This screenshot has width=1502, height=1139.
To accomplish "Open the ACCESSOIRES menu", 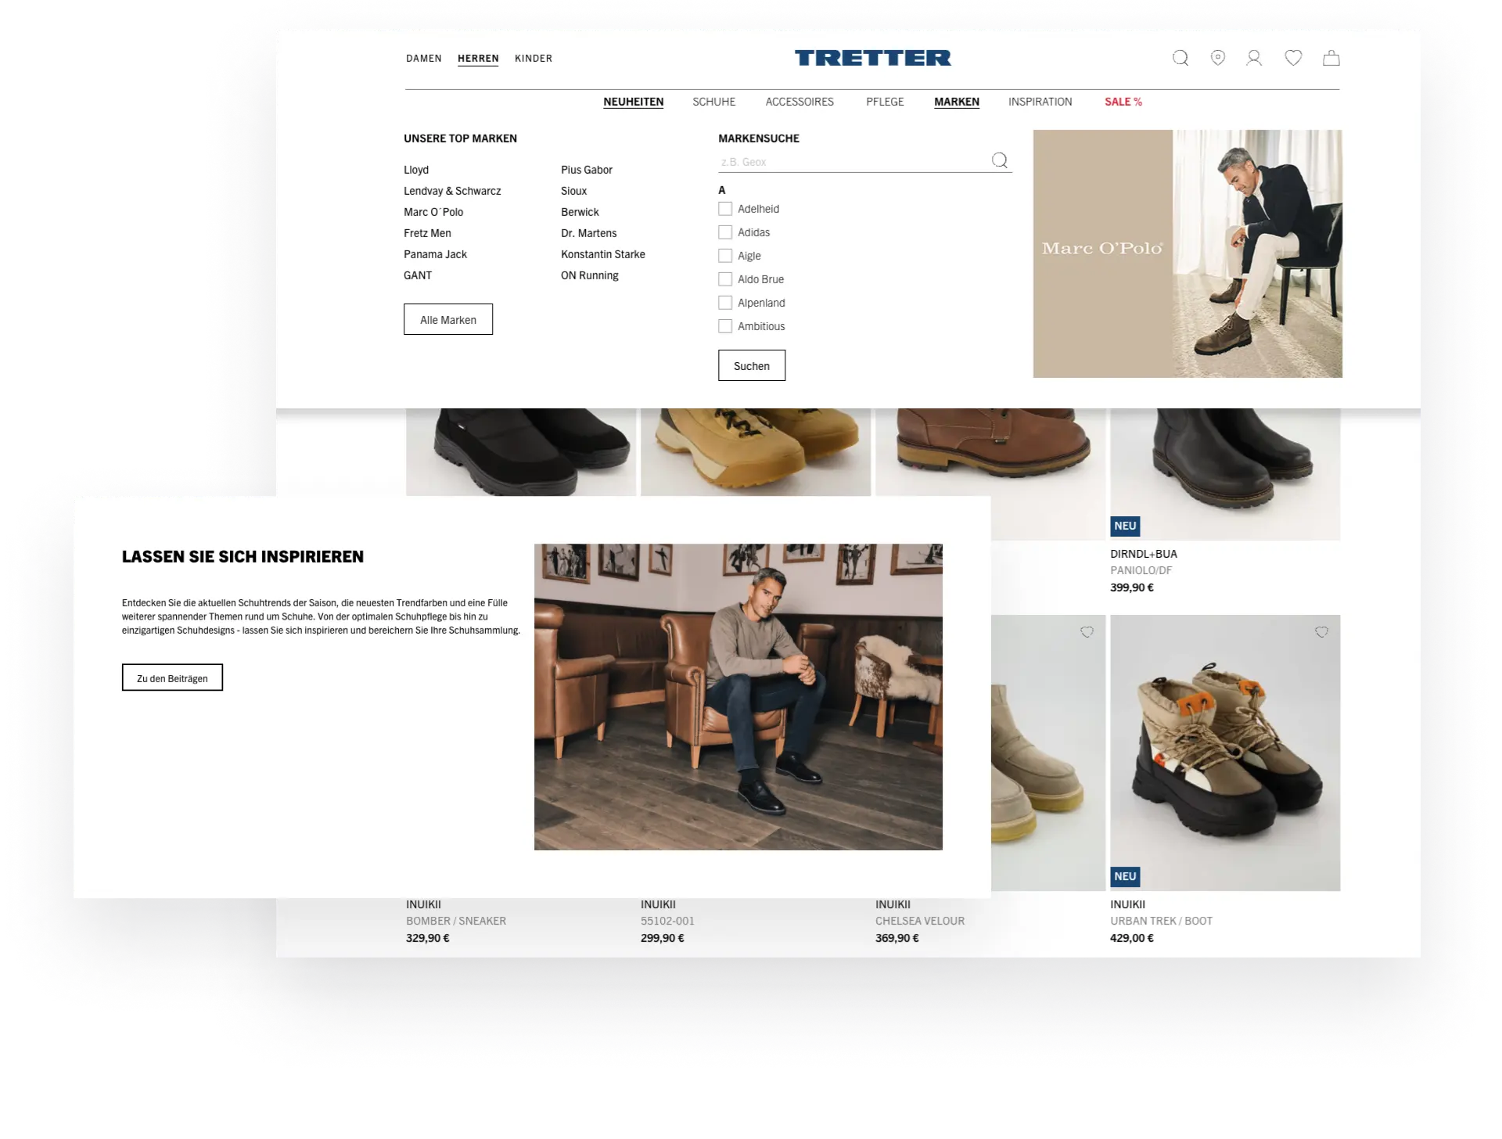I will point(800,102).
